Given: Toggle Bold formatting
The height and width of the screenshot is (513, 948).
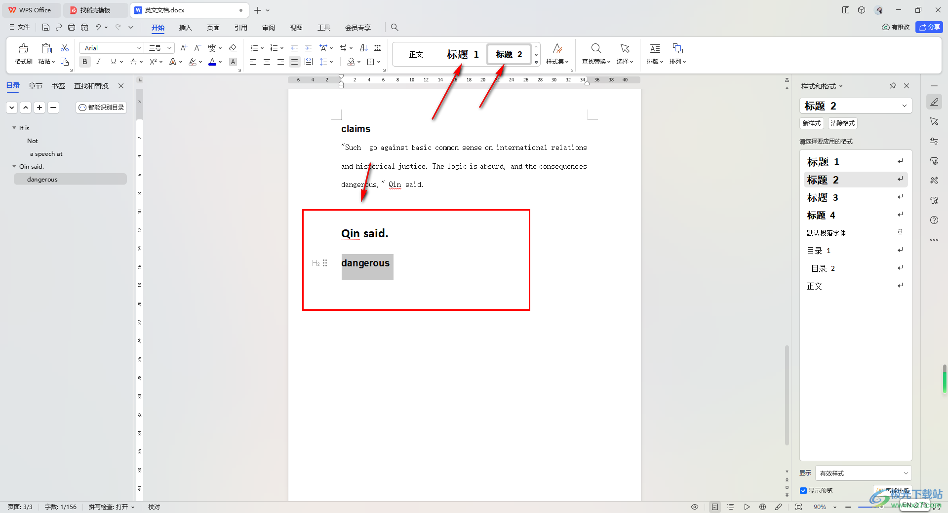Looking at the screenshot, I should point(85,62).
